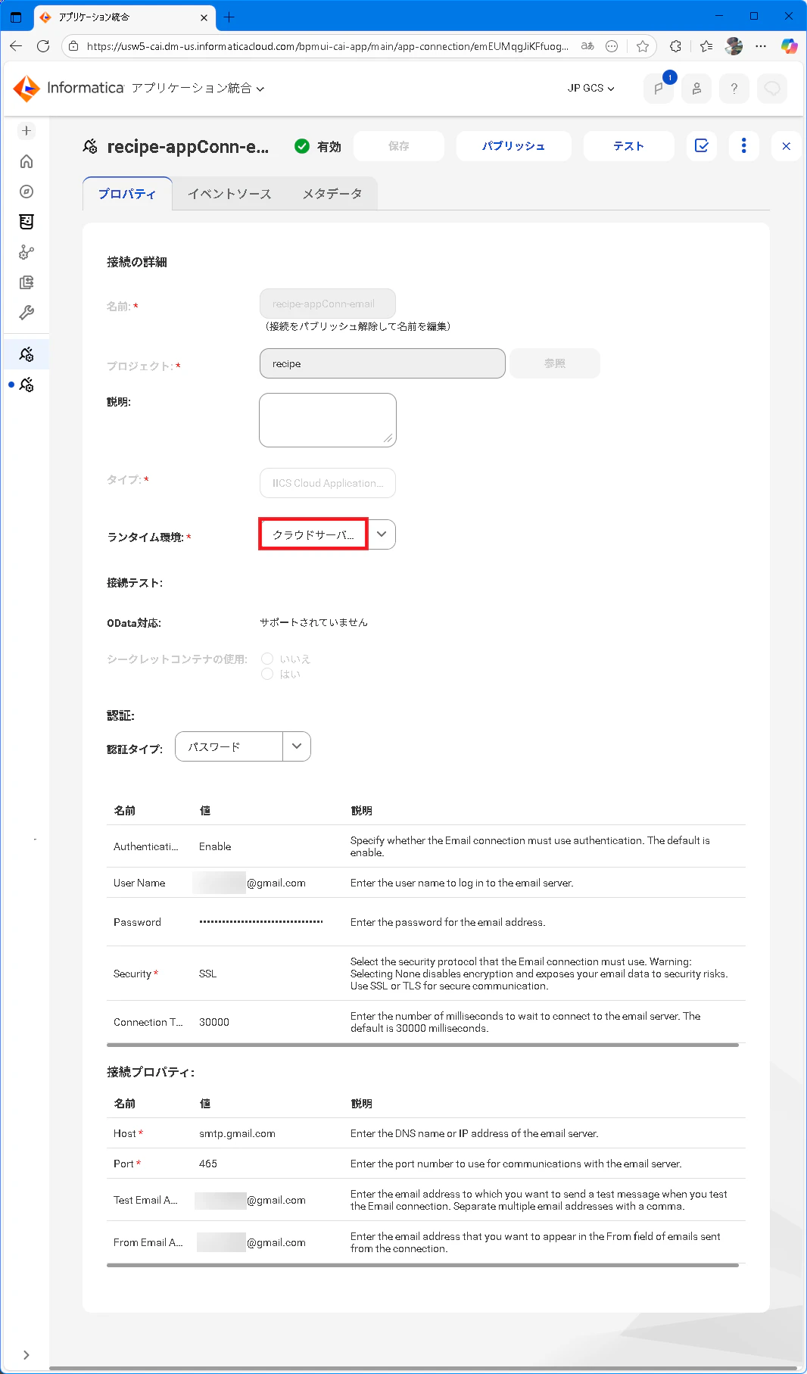Click the Connection Timeout value 30000
Screen dimensions: 807x1374
(x=214, y=1022)
